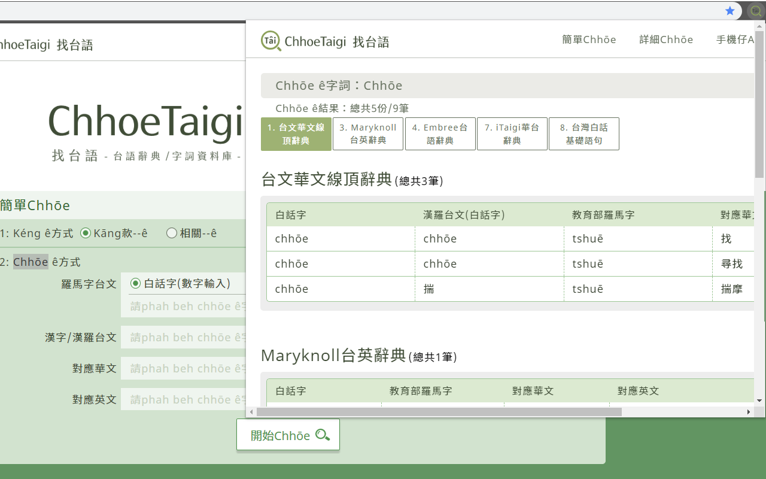Click magnifier icon on 開始Chhōe button
The image size is (766, 479).
(x=323, y=435)
